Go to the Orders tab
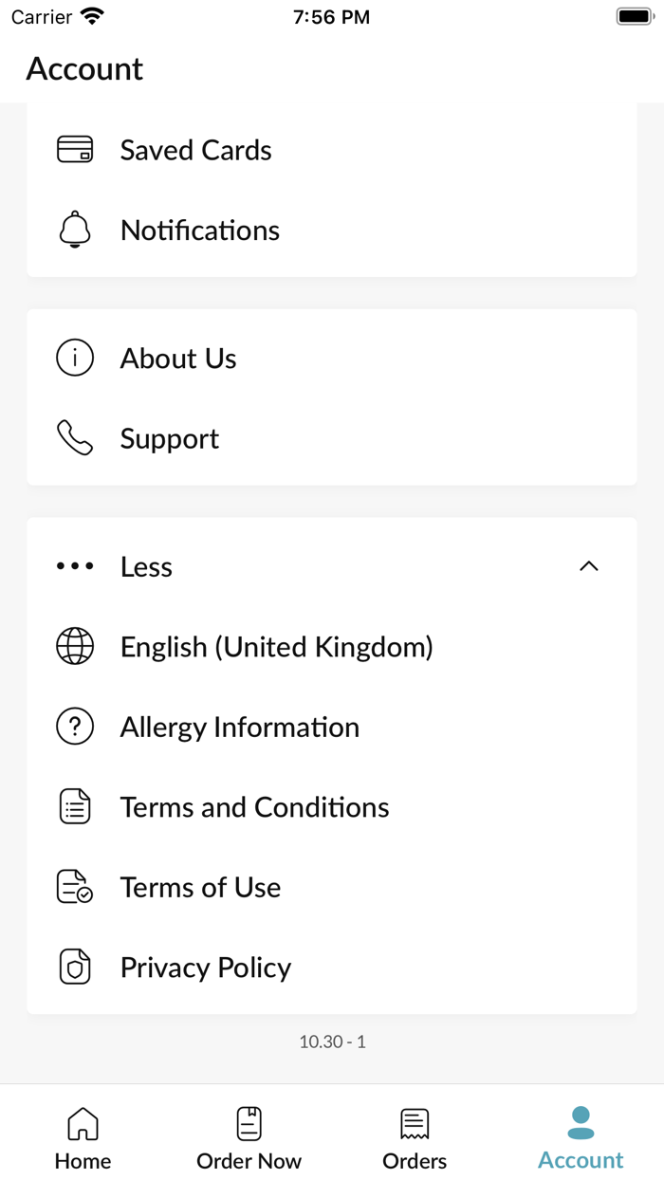Viewport: 664px width, 1180px height. point(415,1138)
